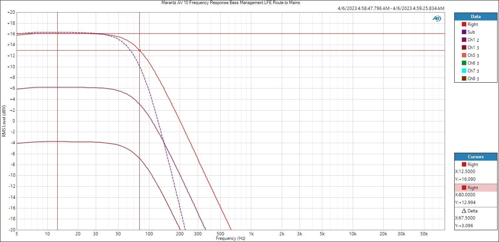Click the graph title about Marantz AV 10
This screenshot has width=499, height=242.
231,3
